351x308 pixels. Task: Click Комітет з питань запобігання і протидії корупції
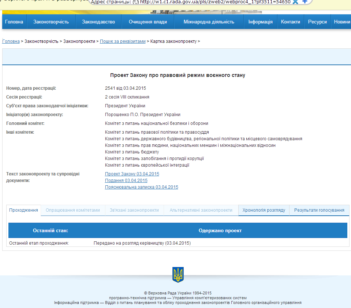click(154, 158)
